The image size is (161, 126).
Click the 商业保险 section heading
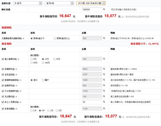pyautogui.click(x=6, y=44)
